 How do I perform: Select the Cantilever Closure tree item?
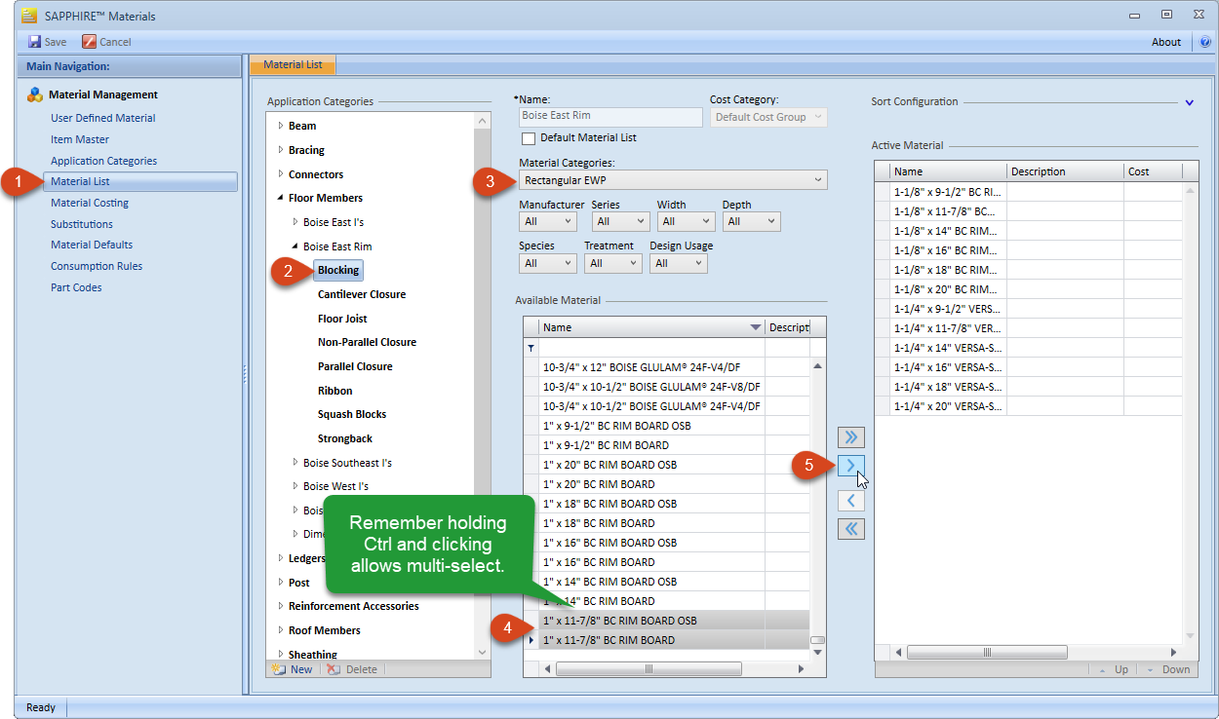(362, 294)
